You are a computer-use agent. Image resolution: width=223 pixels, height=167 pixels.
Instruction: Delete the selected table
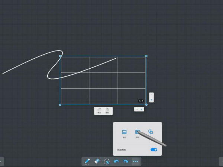pyautogui.click(x=107, y=110)
